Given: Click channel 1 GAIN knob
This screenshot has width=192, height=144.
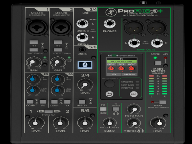Looking at the screenshot, I should click(x=32, y=63).
